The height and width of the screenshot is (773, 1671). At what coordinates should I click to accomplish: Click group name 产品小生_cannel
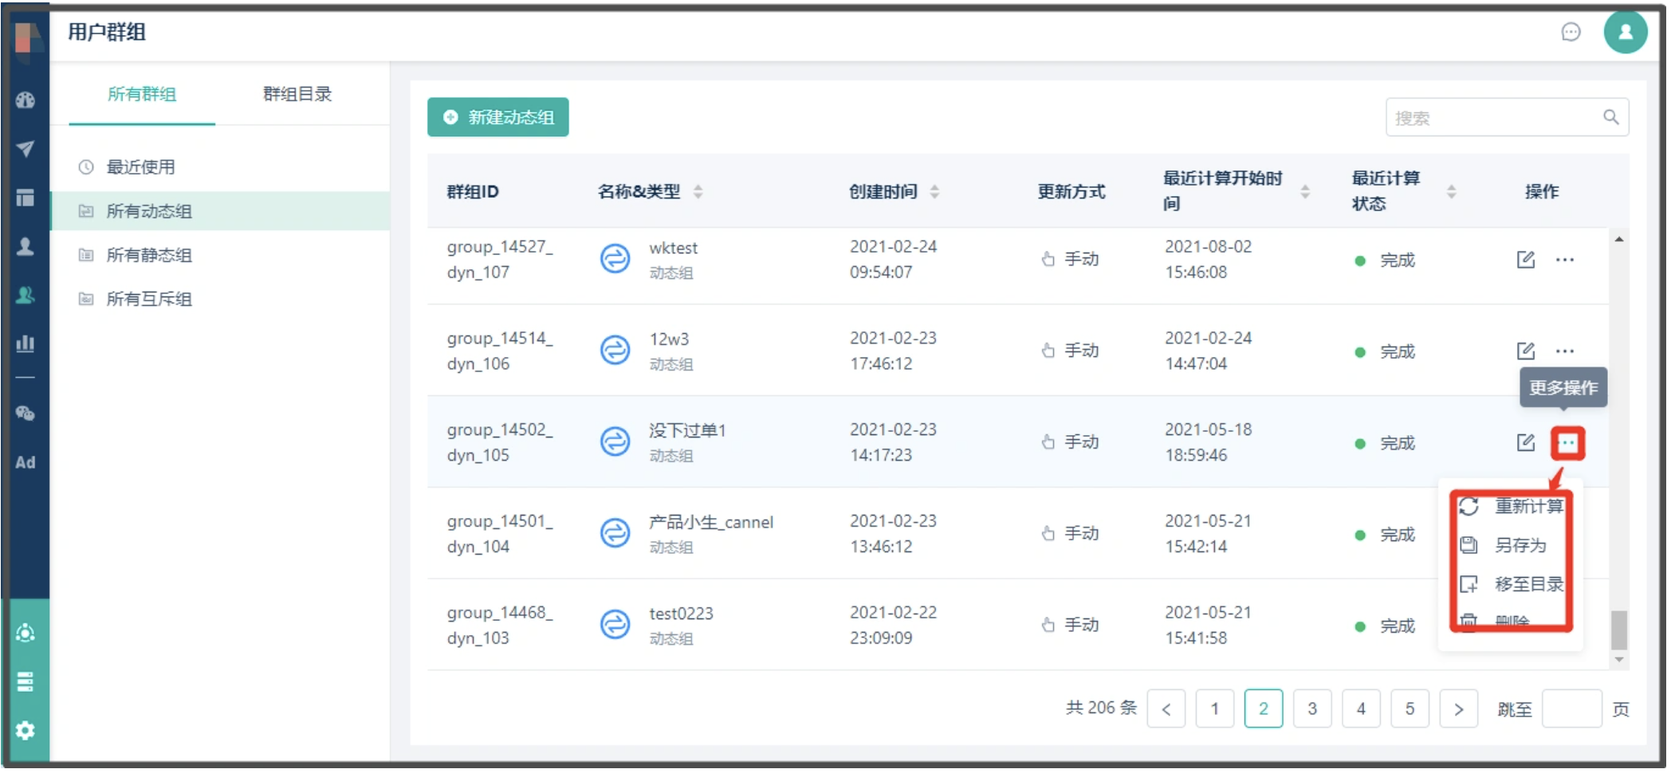pos(711,522)
